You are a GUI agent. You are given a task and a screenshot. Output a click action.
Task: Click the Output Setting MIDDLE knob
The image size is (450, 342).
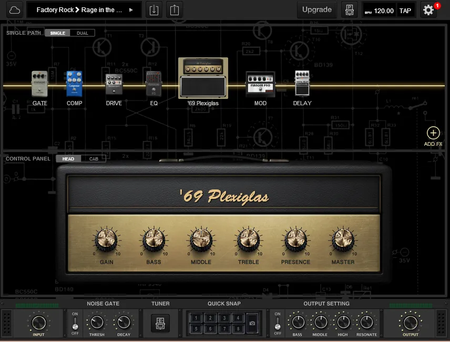[x=320, y=322]
